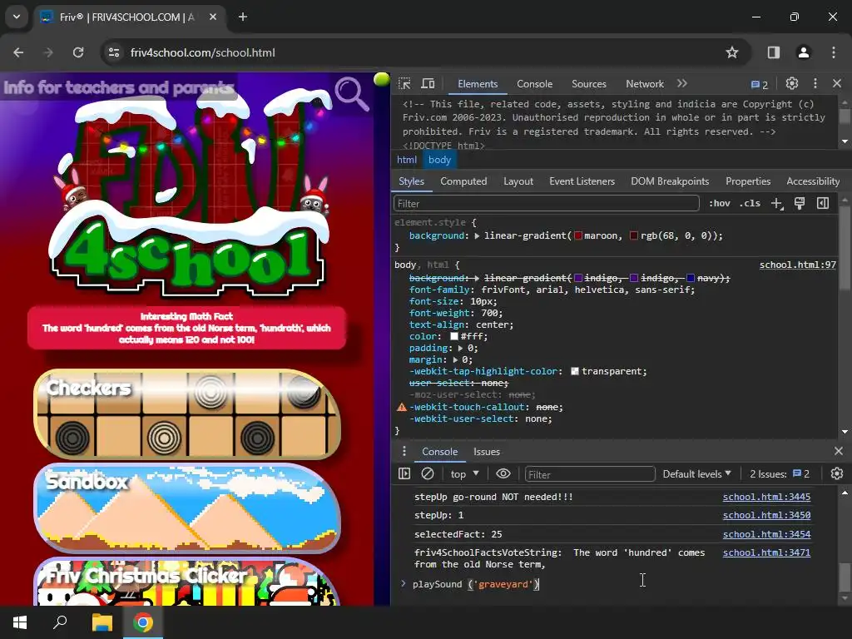Open the Properties tab
The width and height of the screenshot is (852, 639).
coord(748,181)
